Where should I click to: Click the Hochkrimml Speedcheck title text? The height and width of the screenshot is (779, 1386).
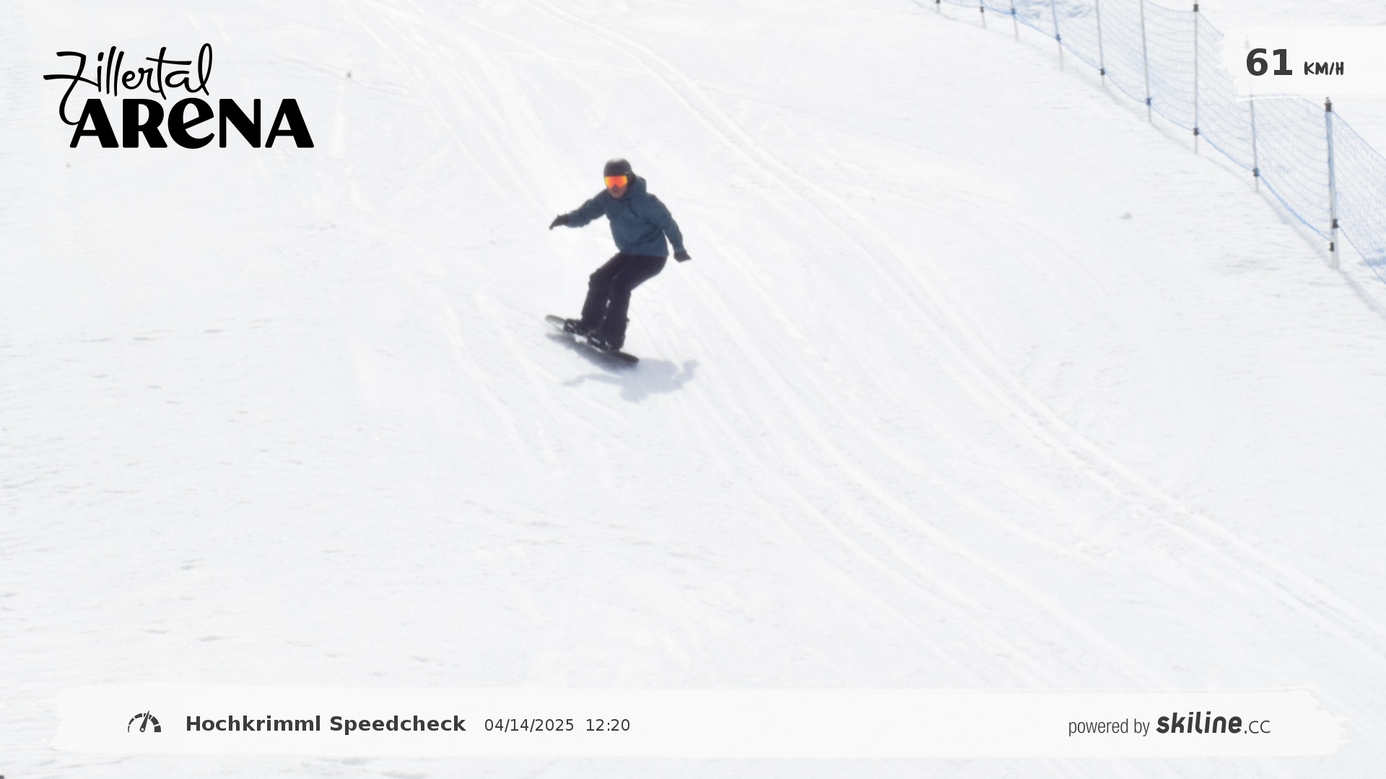(326, 724)
